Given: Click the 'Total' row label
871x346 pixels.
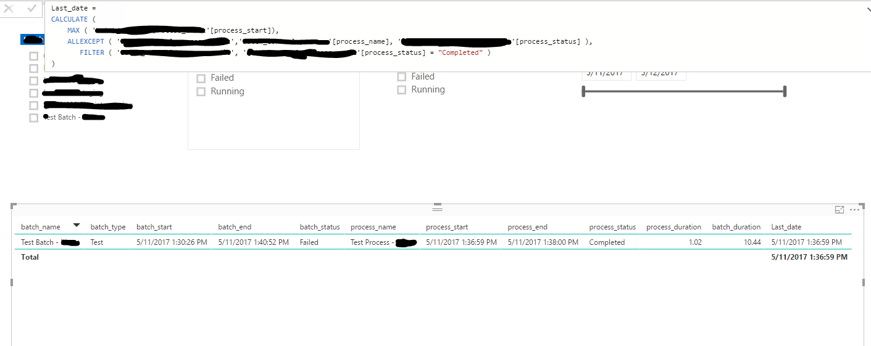Looking at the screenshot, I should pyautogui.click(x=30, y=257).
